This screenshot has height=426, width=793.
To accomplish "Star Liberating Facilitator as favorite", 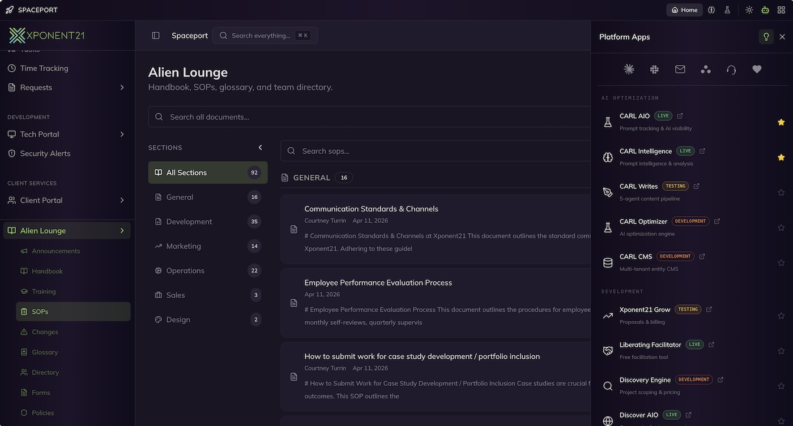I will pyautogui.click(x=781, y=351).
